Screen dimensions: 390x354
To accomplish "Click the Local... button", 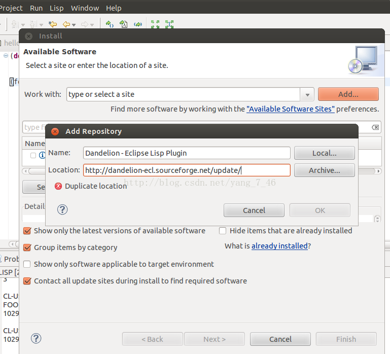I will click(325, 153).
